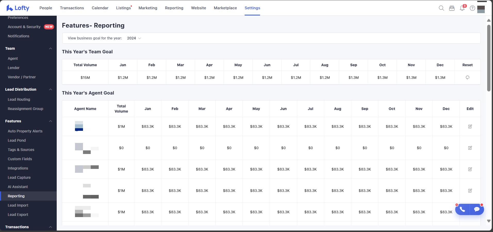Open AI Assistant settings

coord(18,187)
